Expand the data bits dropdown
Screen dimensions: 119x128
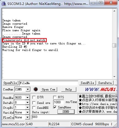(27, 103)
